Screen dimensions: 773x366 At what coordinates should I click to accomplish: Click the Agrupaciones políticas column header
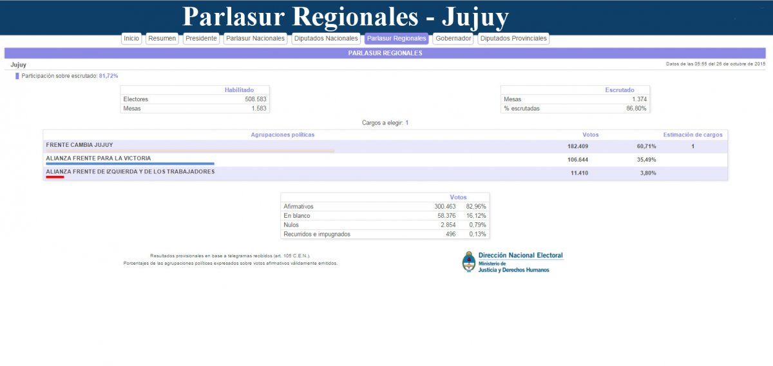coord(282,135)
